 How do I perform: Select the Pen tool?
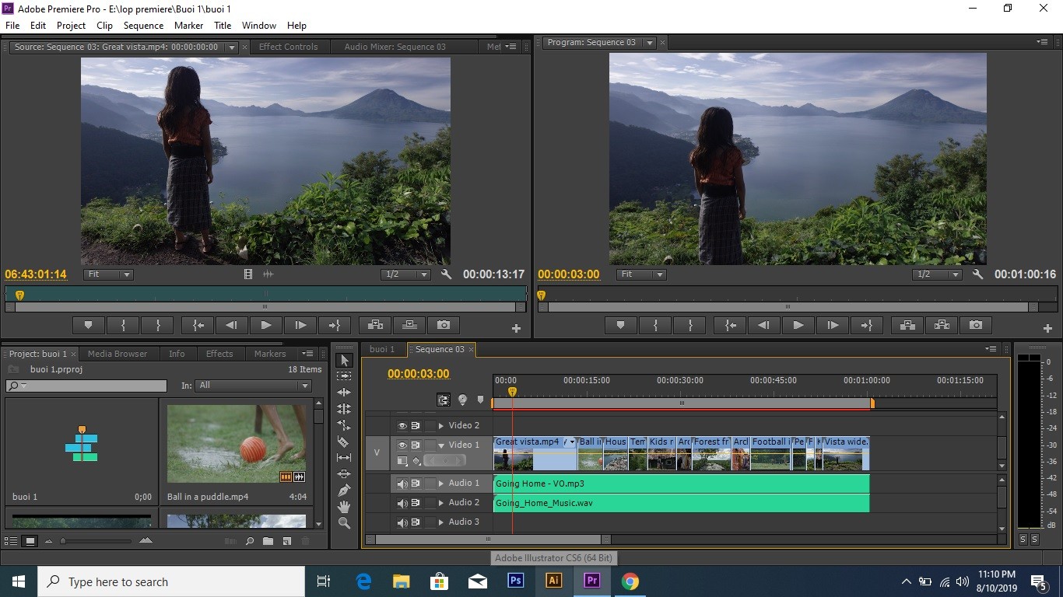[x=344, y=491]
